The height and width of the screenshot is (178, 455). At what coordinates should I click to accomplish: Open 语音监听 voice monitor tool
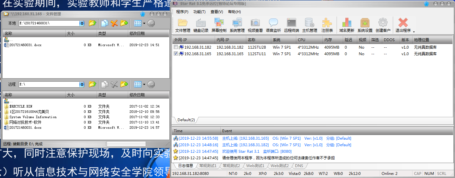pos(273,26)
